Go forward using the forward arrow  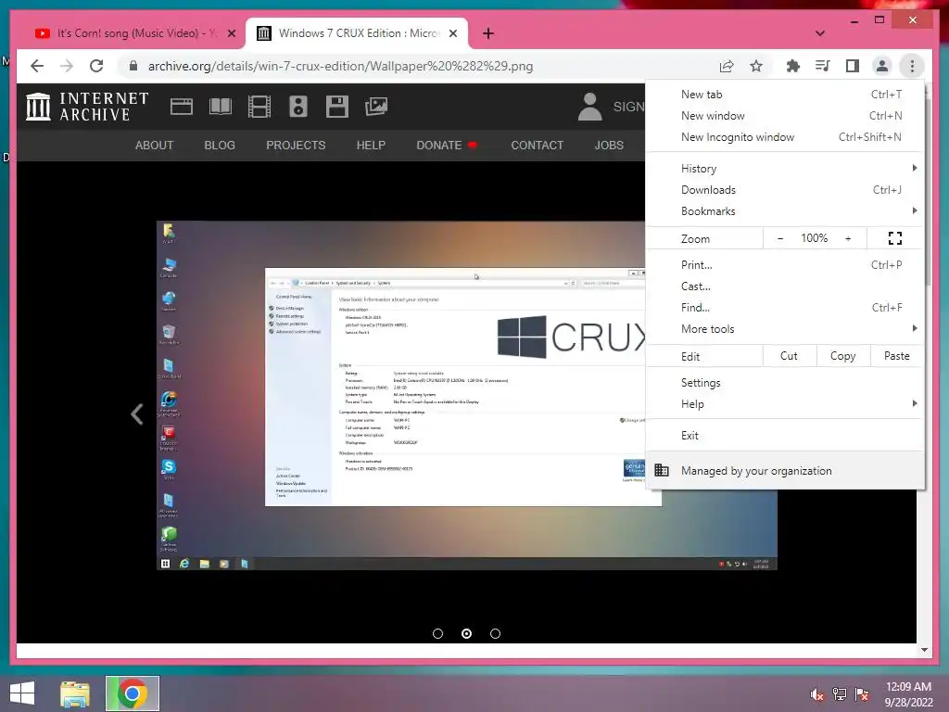pos(67,66)
